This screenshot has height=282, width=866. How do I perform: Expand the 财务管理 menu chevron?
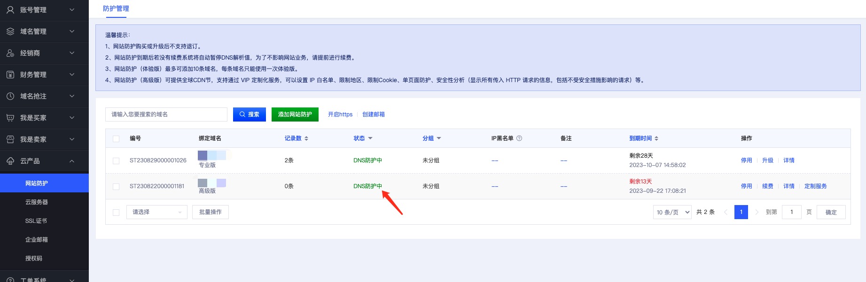(x=72, y=75)
